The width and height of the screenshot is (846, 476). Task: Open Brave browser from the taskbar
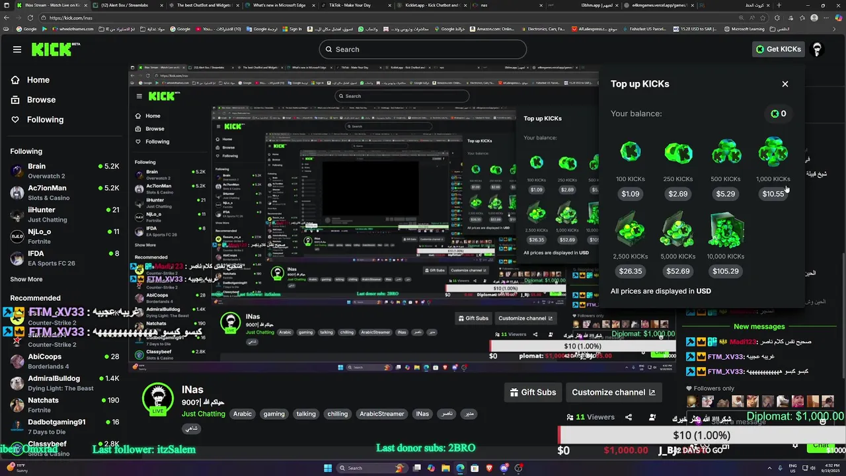point(490,468)
